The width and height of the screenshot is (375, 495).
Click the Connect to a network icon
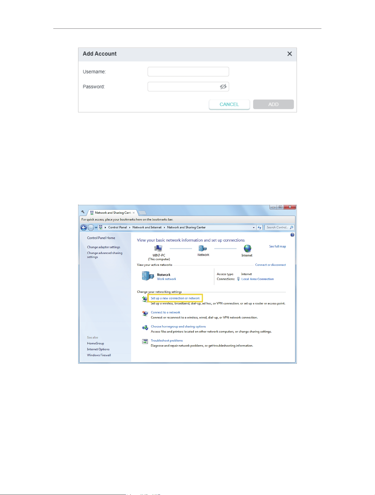[145, 313]
